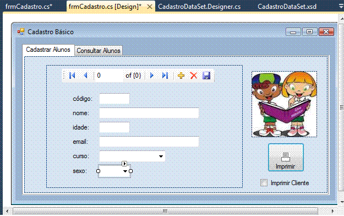Click the código text field
Image resolution: width=344 pixels, height=216 pixels.
click(114, 99)
